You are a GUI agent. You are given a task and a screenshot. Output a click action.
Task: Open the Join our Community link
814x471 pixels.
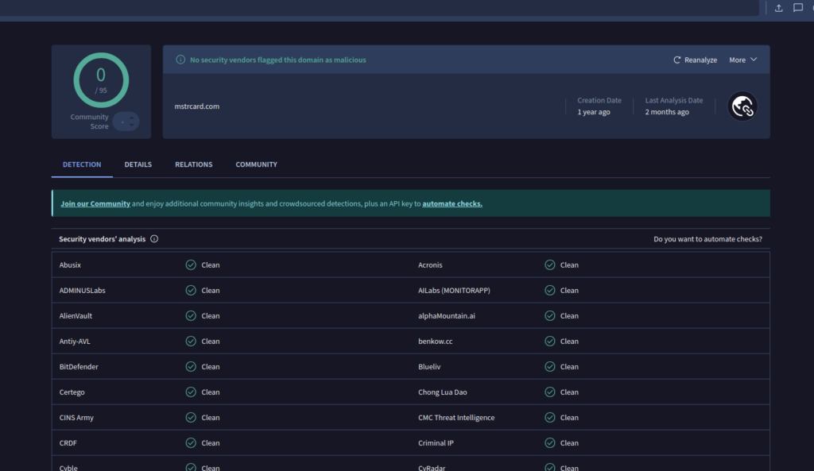[x=95, y=203]
